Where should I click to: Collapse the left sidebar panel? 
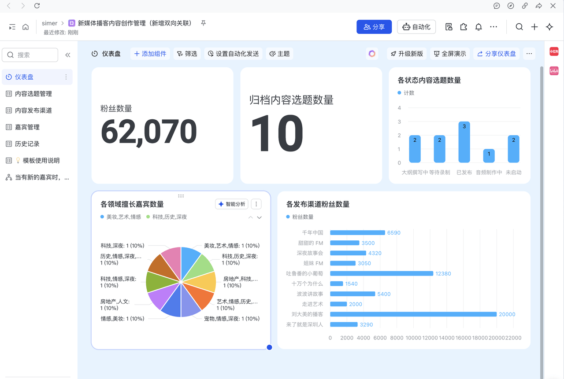68,55
